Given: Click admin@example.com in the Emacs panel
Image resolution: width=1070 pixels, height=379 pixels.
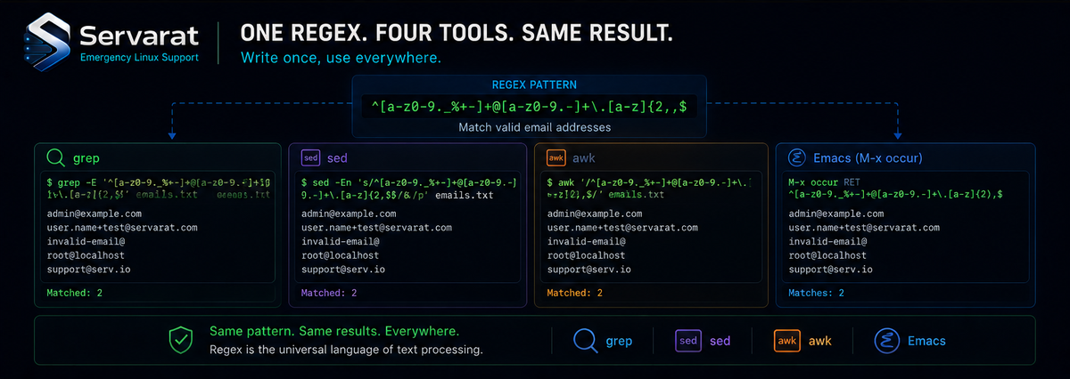Looking at the screenshot, I should coord(837,214).
